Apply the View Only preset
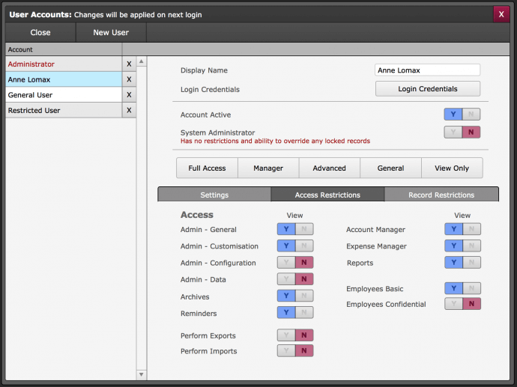Screen dimensions: 517x387 (x=452, y=168)
